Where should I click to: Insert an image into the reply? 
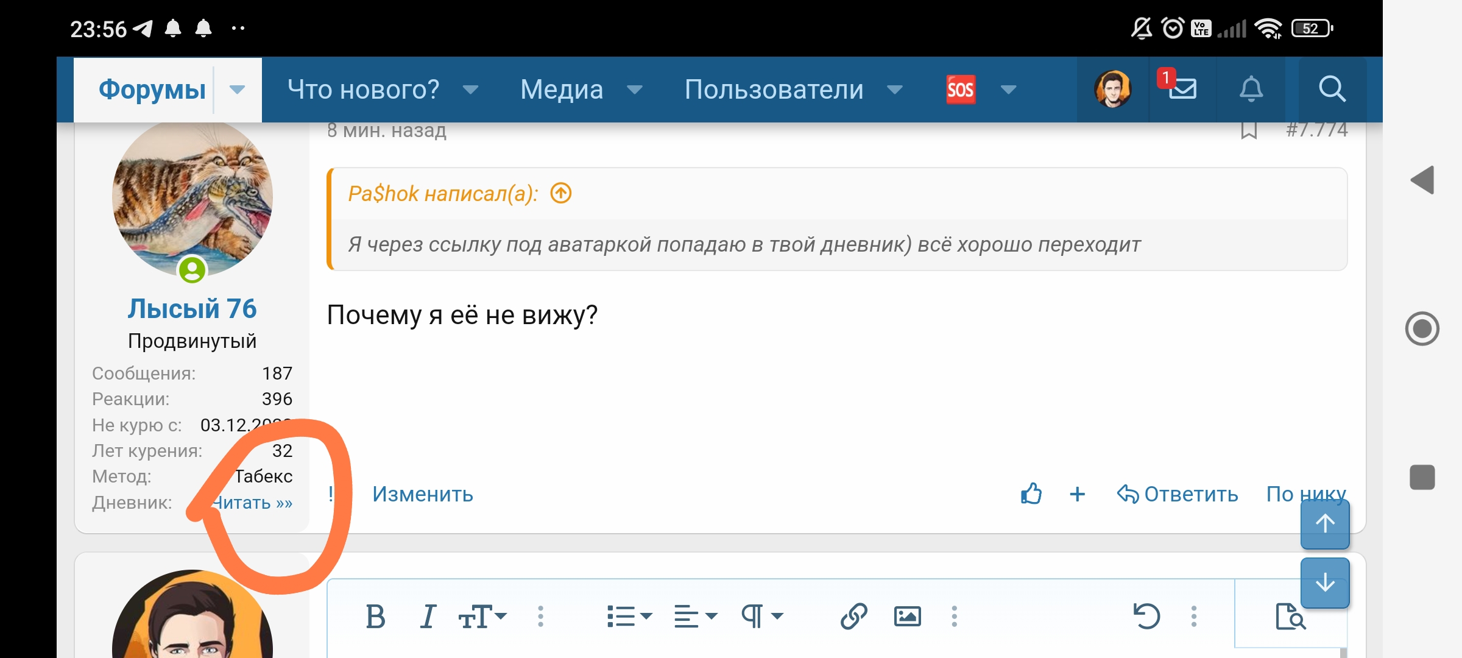click(908, 616)
